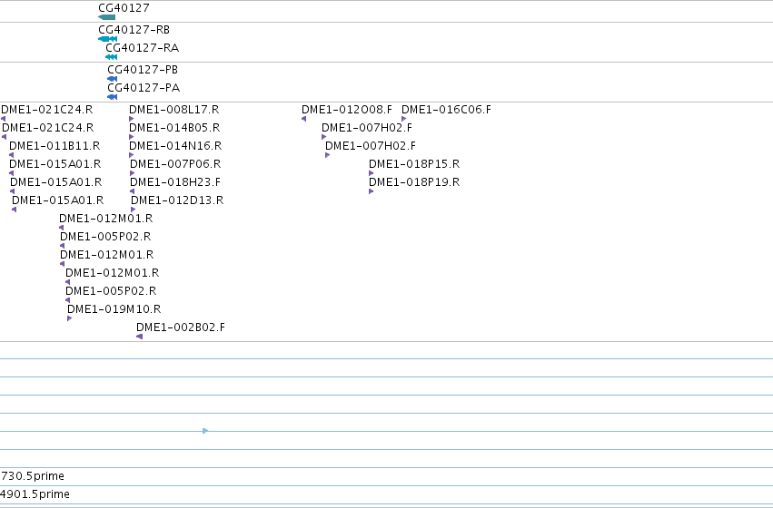The width and height of the screenshot is (773, 508).
Task: Click the purple arrow under DME1-018H23.F
Action: point(132,191)
